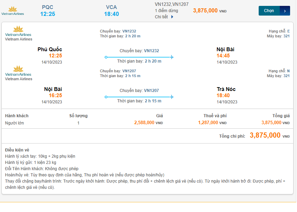Screen dimensions: 297x212
Task: Click the Vietnam Airlines logo in the summary header
Action: 13,11
